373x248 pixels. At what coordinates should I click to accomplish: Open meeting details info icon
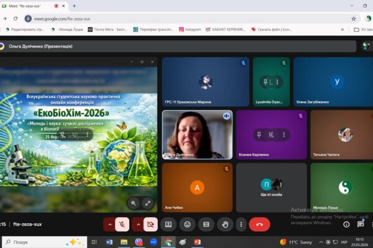click(346, 224)
